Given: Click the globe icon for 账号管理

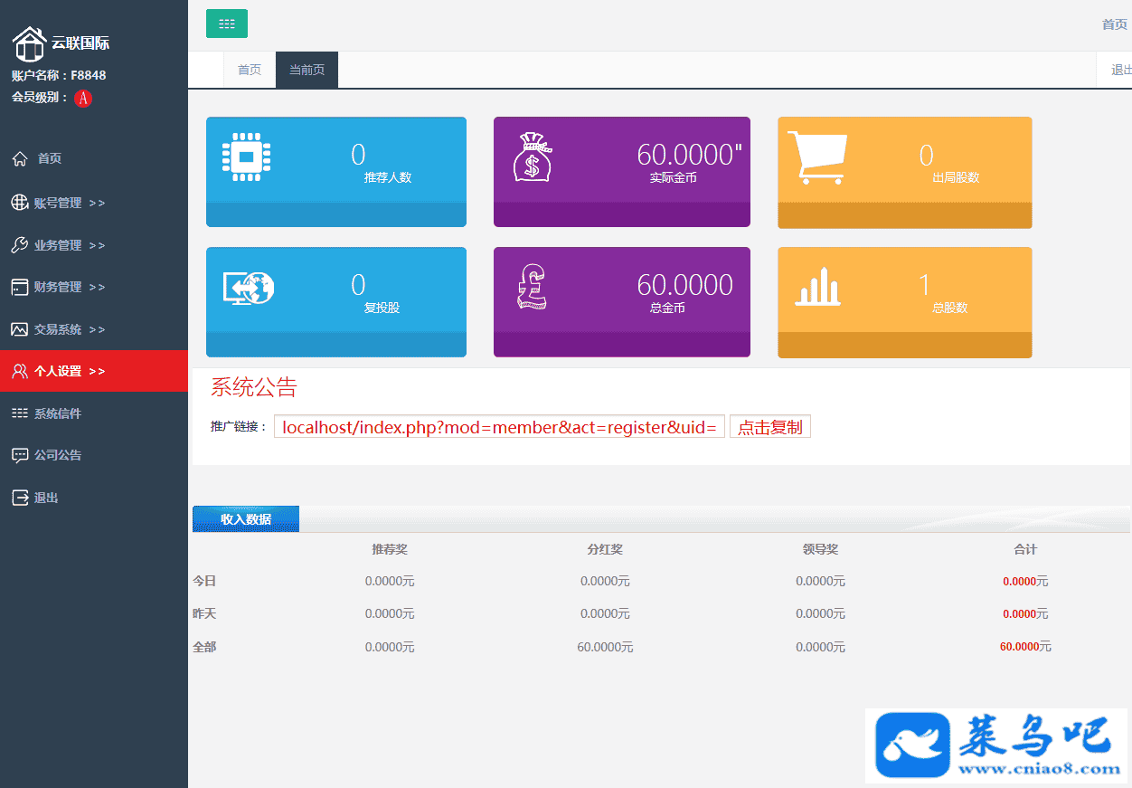Looking at the screenshot, I should click(19, 203).
